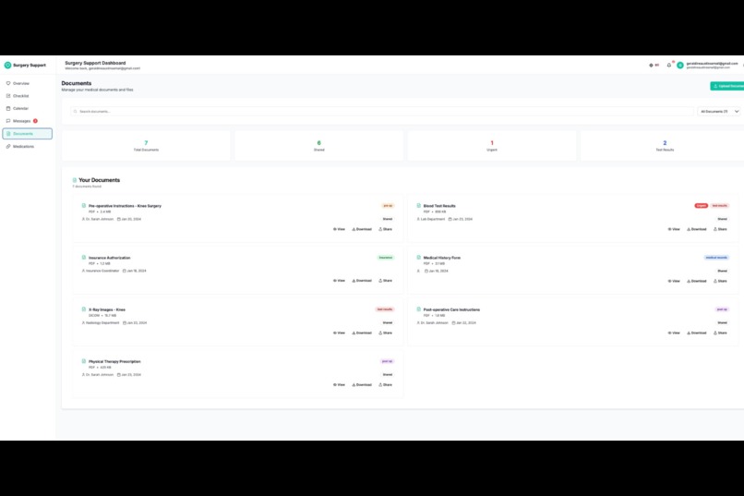Click the test results tag on X-Ray Images card
Screen dimensions: 744x496
coord(385,309)
